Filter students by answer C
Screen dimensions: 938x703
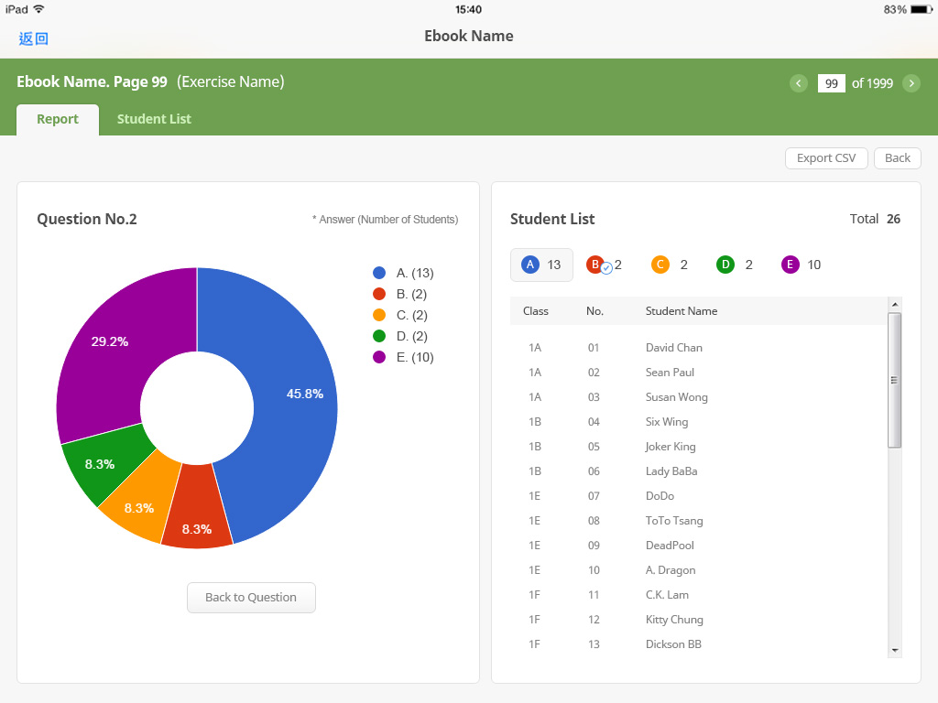[660, 265]
